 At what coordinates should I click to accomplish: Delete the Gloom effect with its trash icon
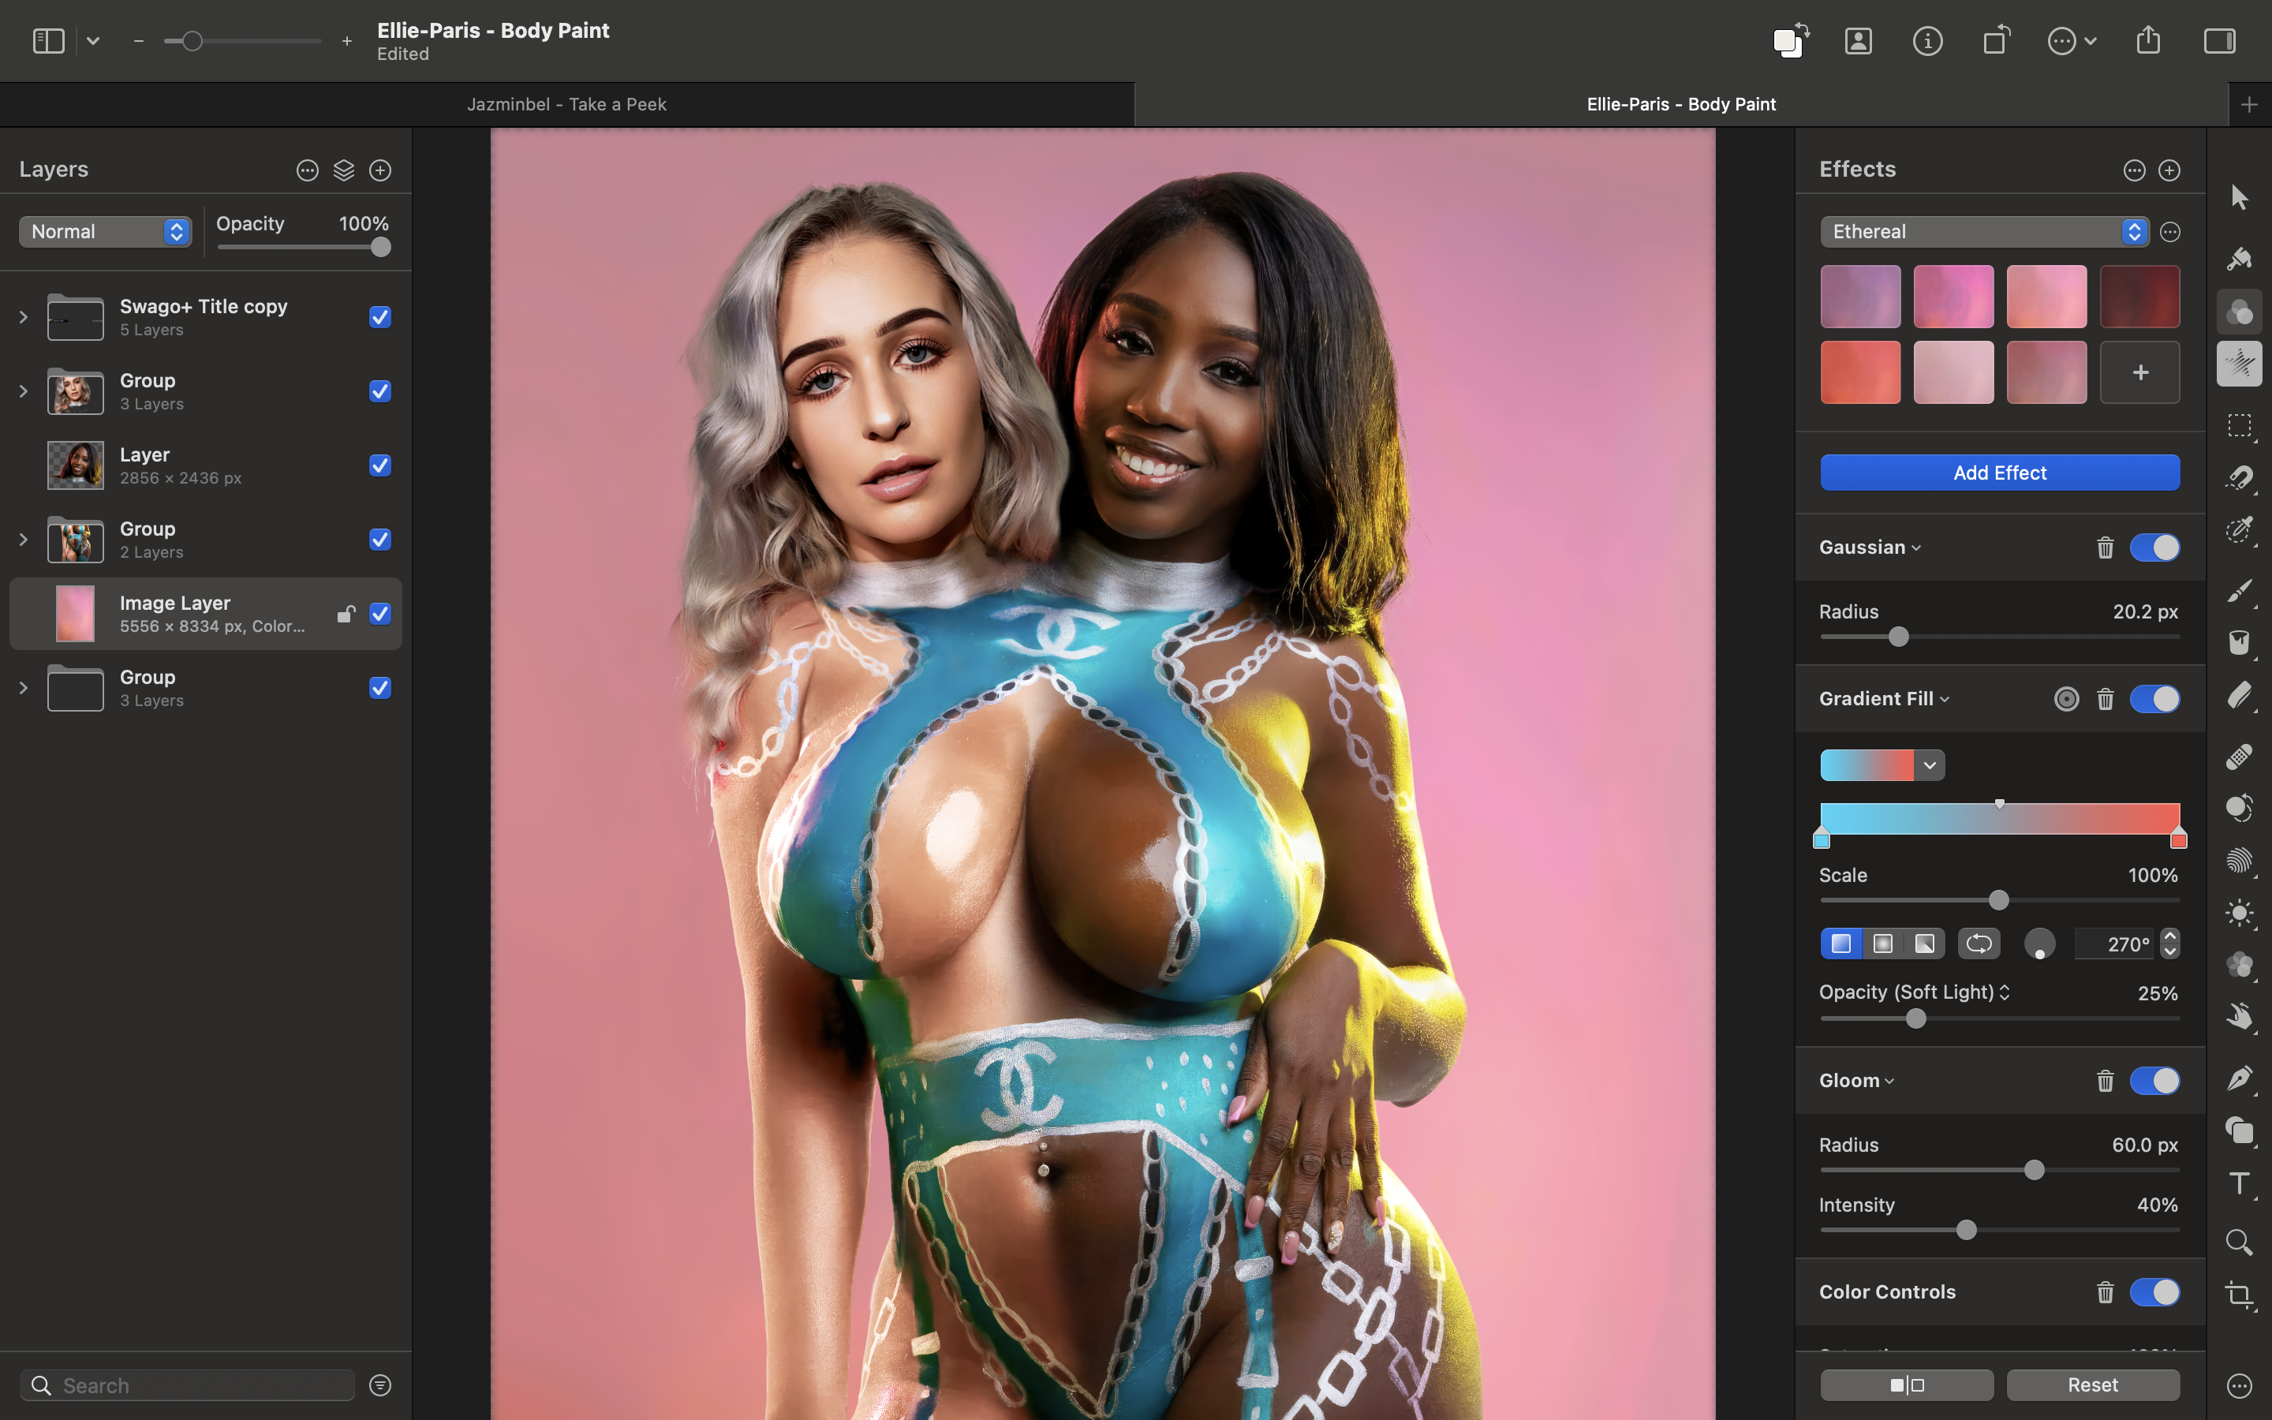coord(2105,1081)
